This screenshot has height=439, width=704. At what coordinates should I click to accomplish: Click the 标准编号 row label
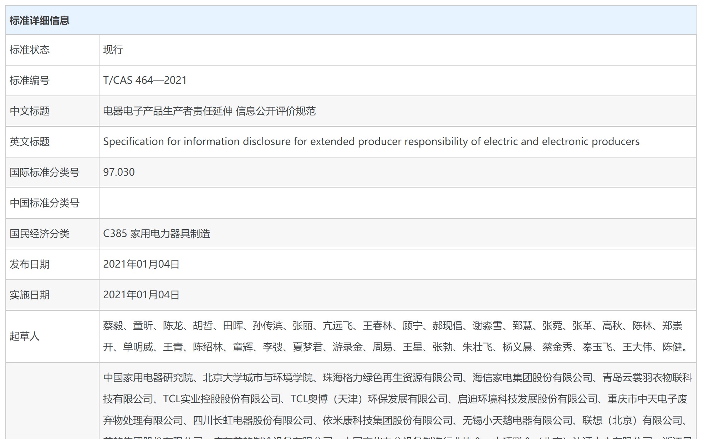(30, 81)
